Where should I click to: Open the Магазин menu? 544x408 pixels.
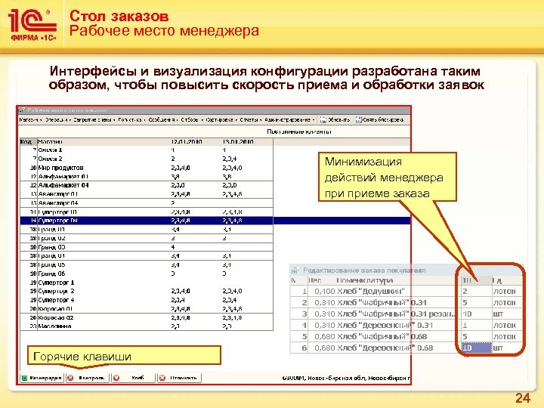coord(30,119)
